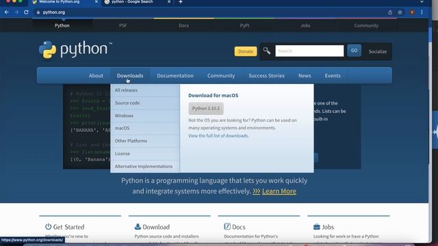
Task: Click the Get Started power icon
Action: [x=49, y=226]
